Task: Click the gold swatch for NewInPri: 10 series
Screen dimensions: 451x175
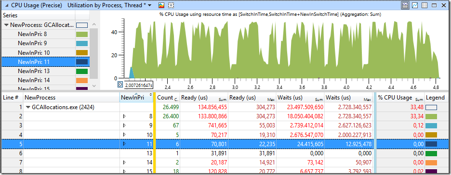Action: click(x=82, y=53)
